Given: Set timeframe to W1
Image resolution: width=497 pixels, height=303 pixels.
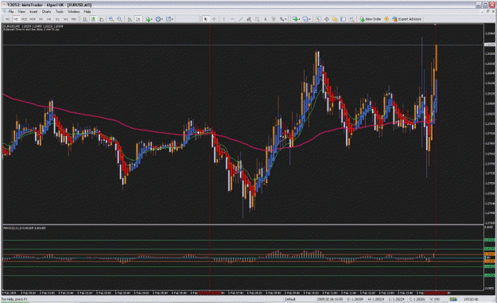Looking at the screenshot, I should point(66,19).
